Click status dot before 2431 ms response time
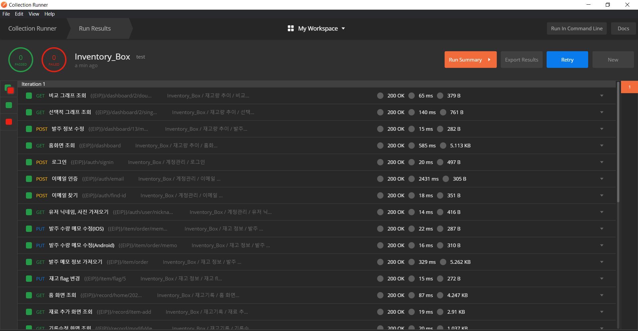The image size is (638, 331). coord(411,179)
